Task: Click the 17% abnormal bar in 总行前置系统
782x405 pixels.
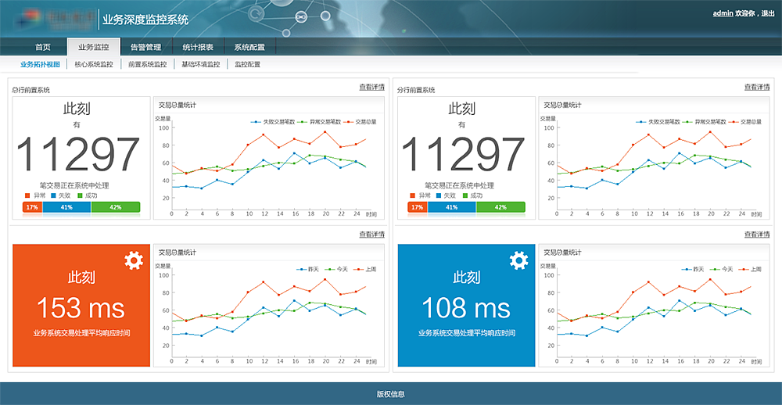Action: coord(32,207)
